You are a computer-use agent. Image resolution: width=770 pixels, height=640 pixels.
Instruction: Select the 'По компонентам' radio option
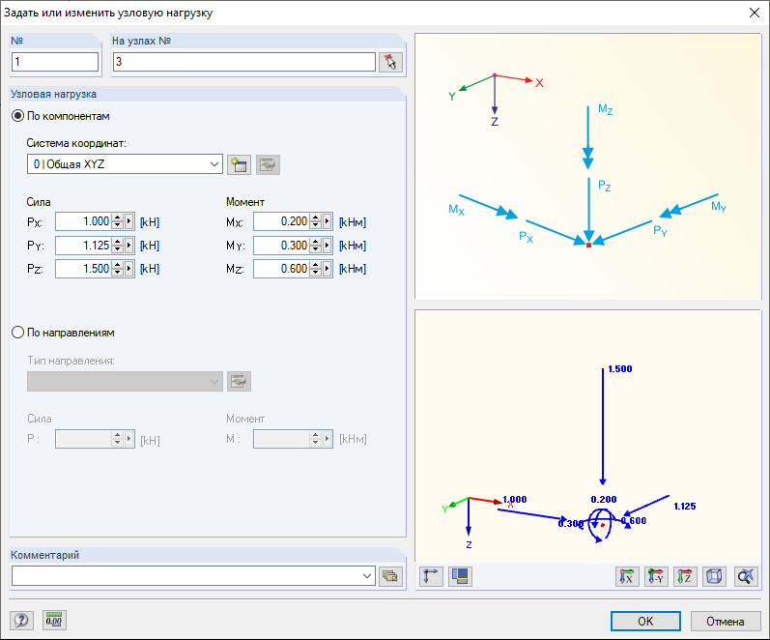(x=17, y=116)
